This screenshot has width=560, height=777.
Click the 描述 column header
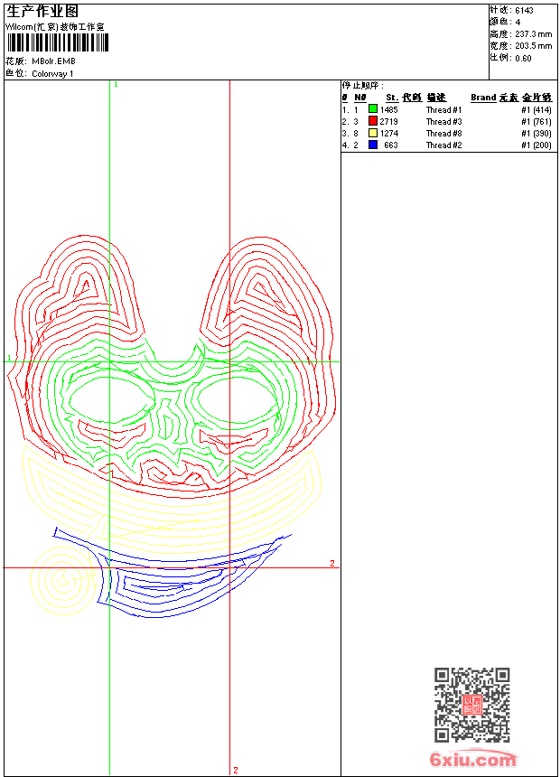pyautogui.click(x=436, y=98)
